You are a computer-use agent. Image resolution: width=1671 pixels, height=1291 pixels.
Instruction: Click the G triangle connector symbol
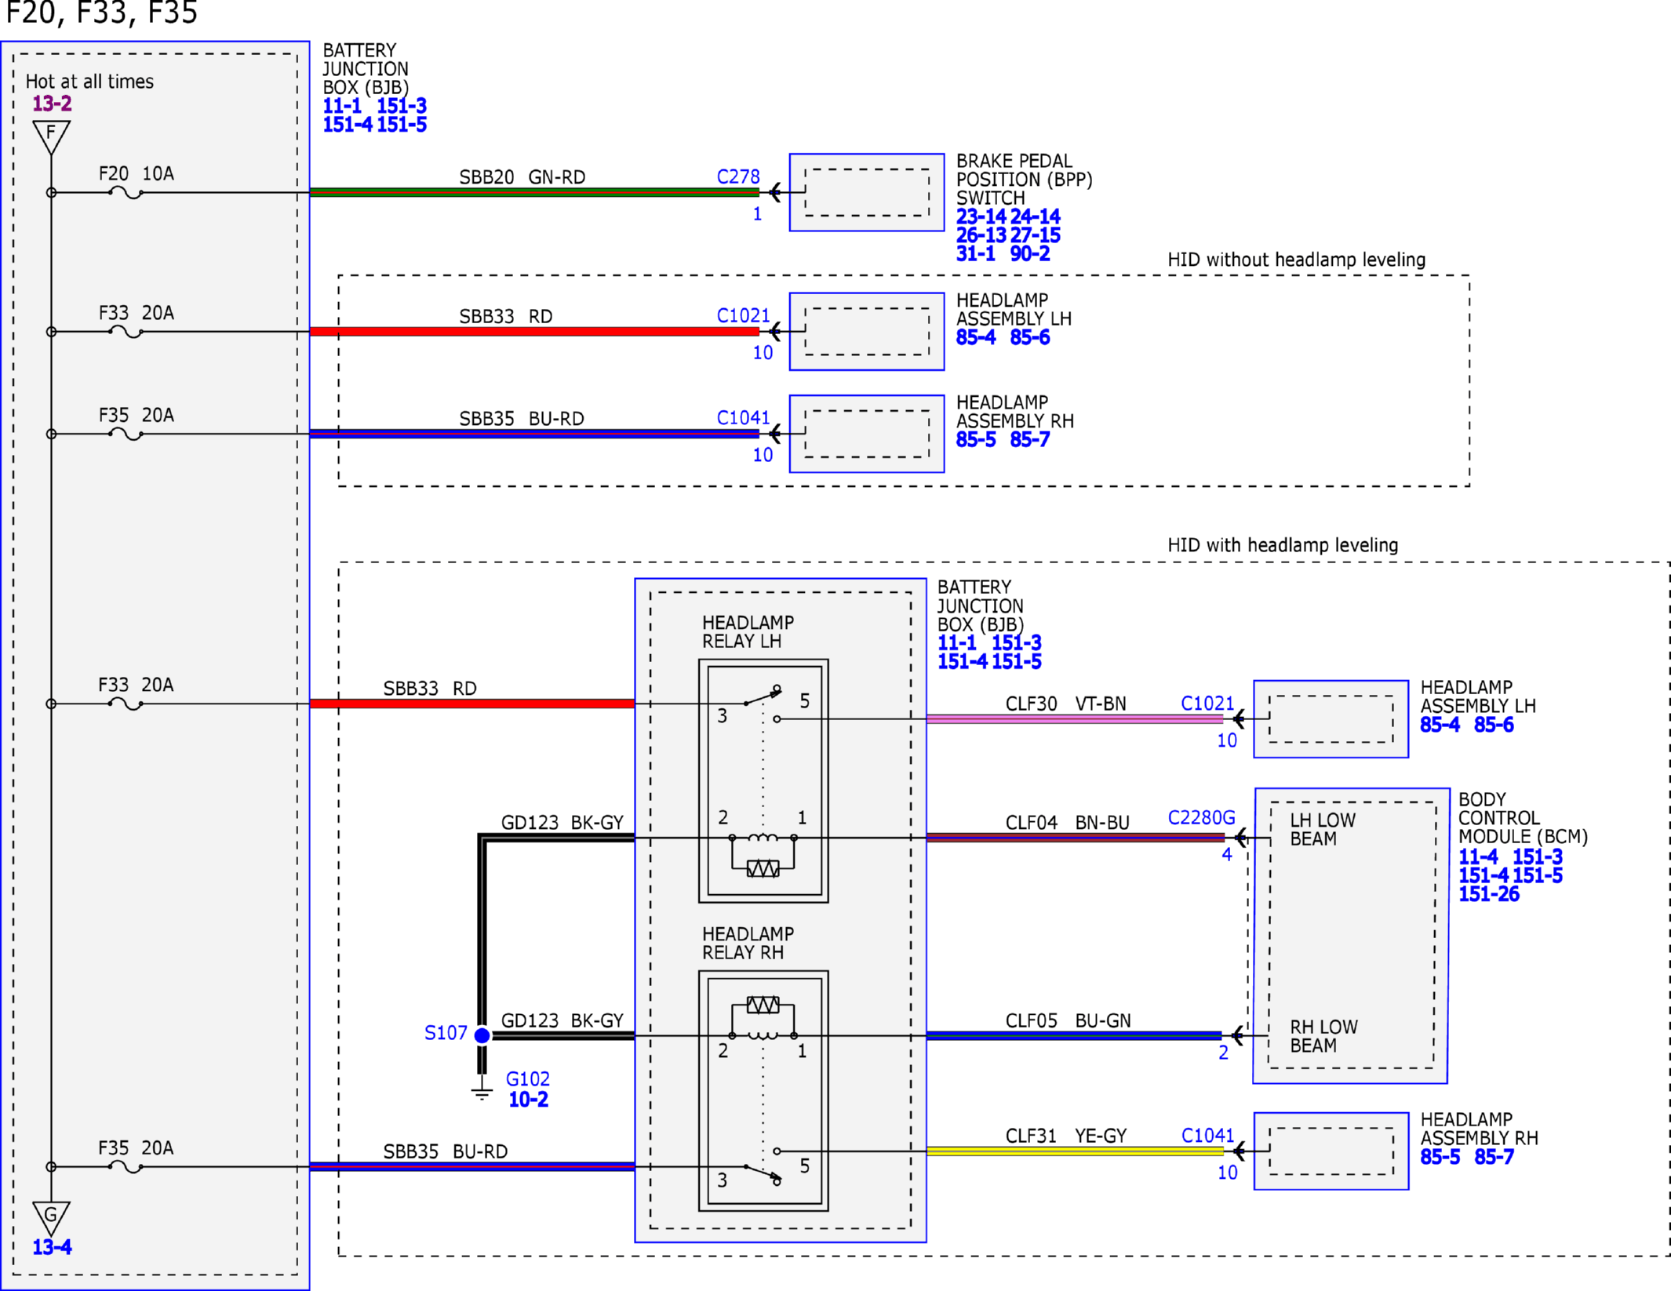coord(51,1218)
